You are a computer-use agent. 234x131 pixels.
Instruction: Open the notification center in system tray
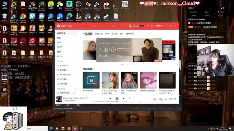[x=230, y=129]
